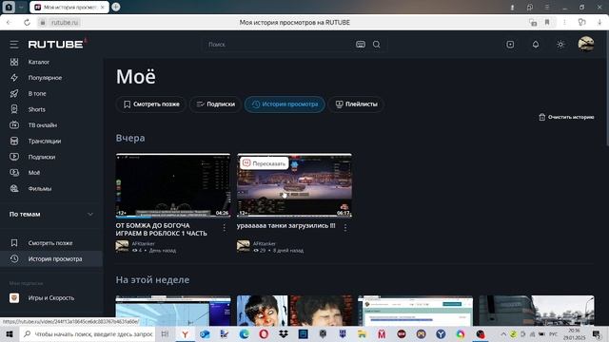Bookmark this page icon

547,23
